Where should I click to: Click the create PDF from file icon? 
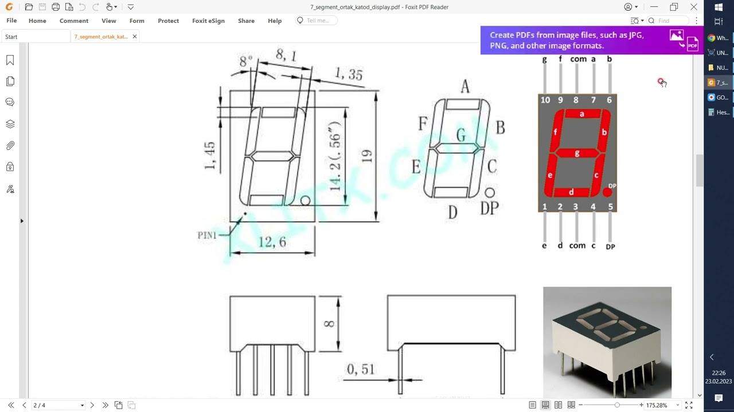tap(69, 7)
